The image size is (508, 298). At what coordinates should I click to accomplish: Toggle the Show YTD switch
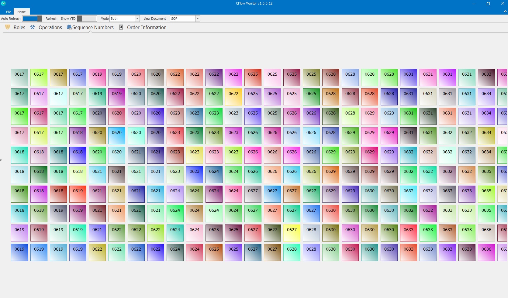(x=87, y=19)
